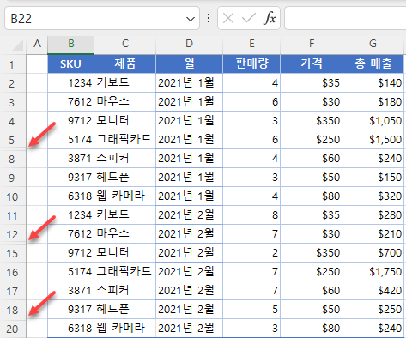Select row 8 header

point(13,159)
